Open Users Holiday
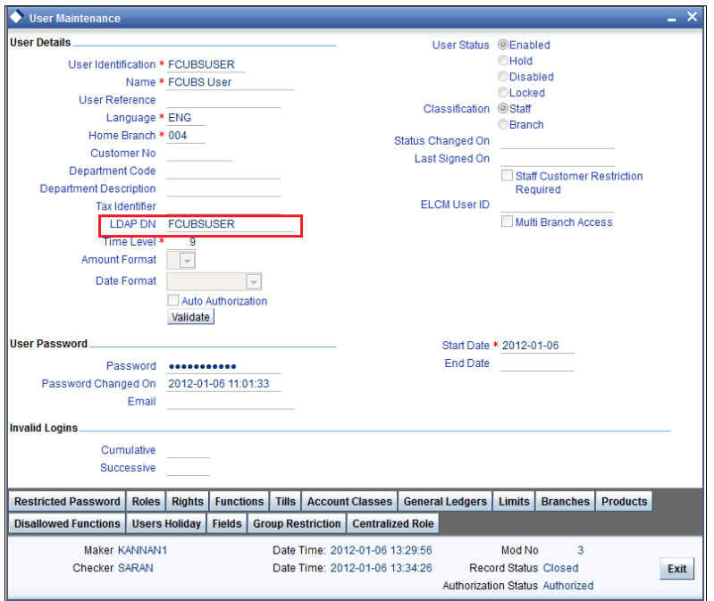The width and height of the screenshot is (714, 601). pyautogui.click(x=166, y=523)
